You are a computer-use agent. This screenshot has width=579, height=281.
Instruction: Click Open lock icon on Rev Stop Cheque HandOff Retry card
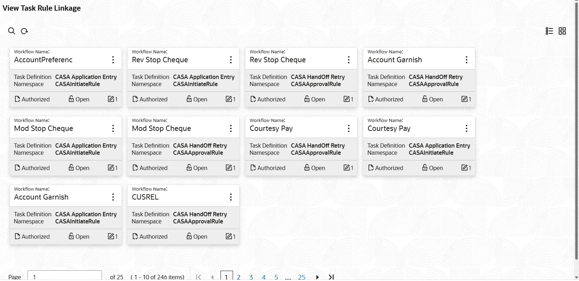click(307, 99)
